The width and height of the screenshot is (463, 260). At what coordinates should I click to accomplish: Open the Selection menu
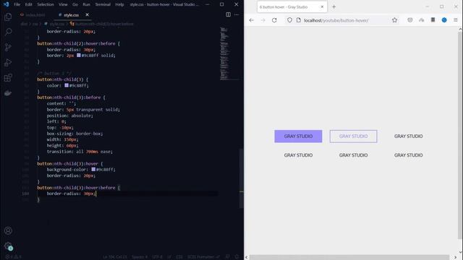click(46, 4)
